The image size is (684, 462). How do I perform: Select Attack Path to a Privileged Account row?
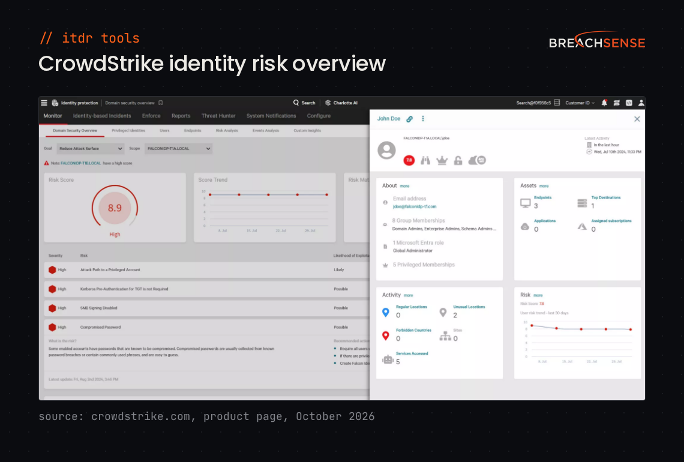(x=207, y=270)
